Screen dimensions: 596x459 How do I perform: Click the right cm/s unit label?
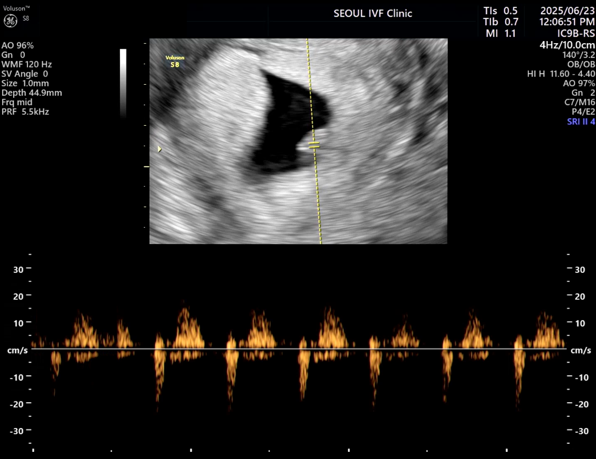pyautogui.click(x=580, y=350)
